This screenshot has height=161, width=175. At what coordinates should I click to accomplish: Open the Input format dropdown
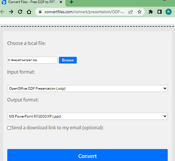[87, 88]
